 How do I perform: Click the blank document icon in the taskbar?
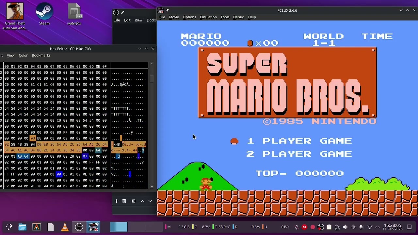tap(51, 227)
